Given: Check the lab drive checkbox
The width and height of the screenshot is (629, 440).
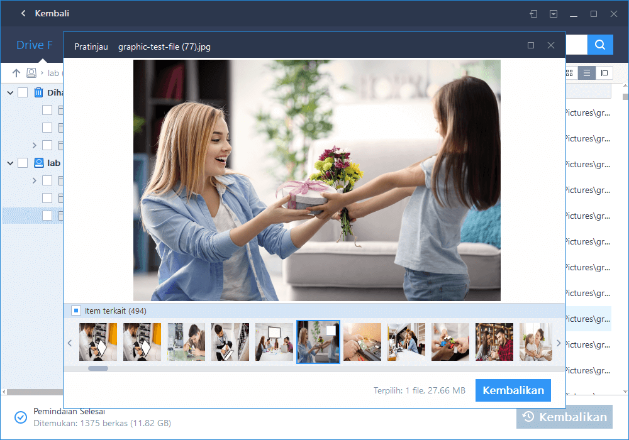Looking at the screenshot, I should 23,163.
